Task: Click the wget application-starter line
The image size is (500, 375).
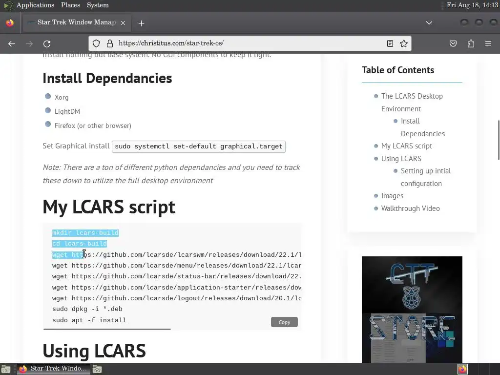Action: (177, 287)
